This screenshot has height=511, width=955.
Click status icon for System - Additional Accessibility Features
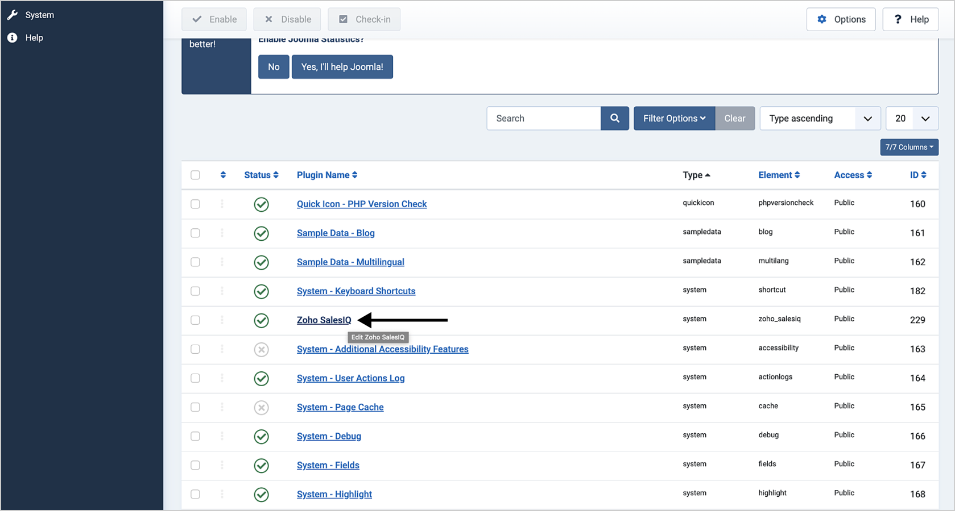click(261, 350)
